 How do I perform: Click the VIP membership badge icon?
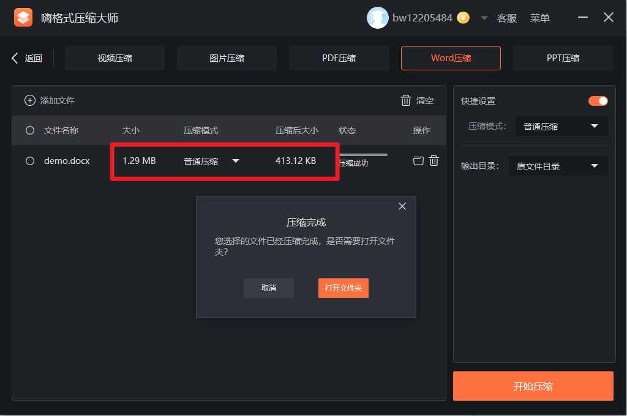coord(463,18)
